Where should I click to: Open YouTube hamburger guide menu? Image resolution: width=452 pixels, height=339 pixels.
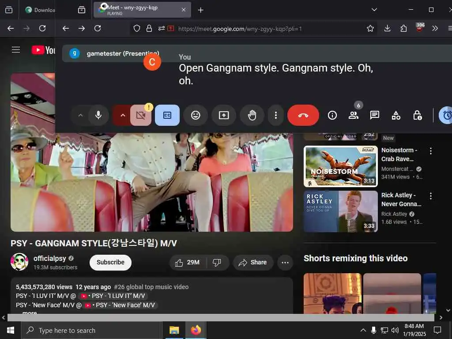[16, 50]
